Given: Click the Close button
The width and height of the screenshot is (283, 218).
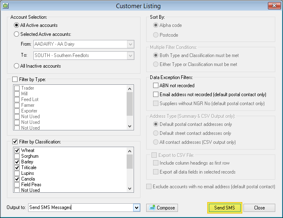Looking at the screenshot, I should (259, 208).
